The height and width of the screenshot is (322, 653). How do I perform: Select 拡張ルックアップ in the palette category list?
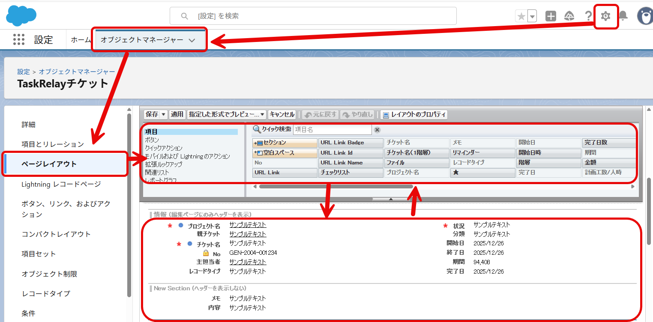click(x=164, y=164)
